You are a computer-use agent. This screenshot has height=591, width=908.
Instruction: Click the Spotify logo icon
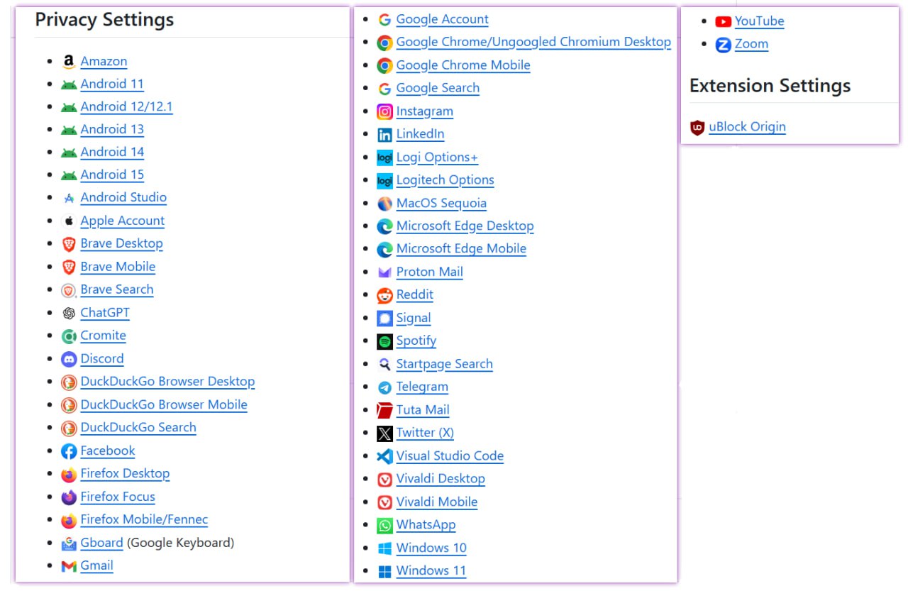384,341
